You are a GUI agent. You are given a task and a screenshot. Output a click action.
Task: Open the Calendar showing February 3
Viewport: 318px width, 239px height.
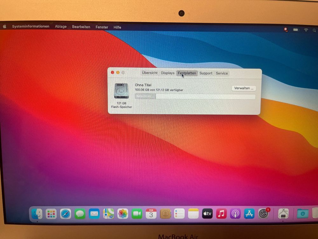point(151,214)
